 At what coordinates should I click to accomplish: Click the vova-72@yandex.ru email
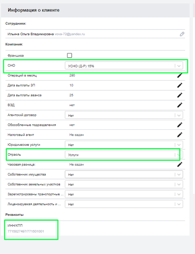pos(70,34)
